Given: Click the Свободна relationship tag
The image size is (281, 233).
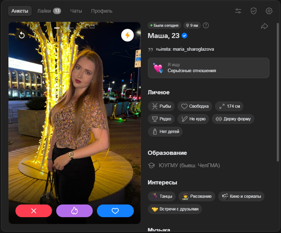Looking at the screenshot, I should pyautogui.click(x=195, y=106).
